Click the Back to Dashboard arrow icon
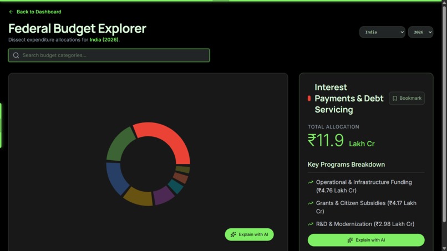The image size is (447, 251). tap(11, 12)
